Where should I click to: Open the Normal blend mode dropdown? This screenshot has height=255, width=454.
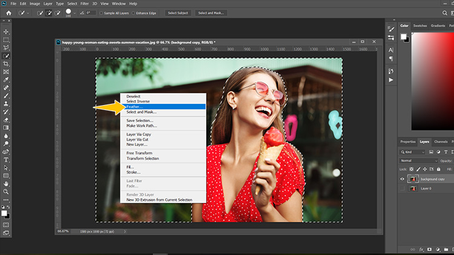pyautogui.click(x=418, y=161)
